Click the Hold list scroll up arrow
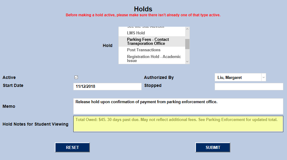The width and height of the screenshot is (287, 160). pos(187,29)
